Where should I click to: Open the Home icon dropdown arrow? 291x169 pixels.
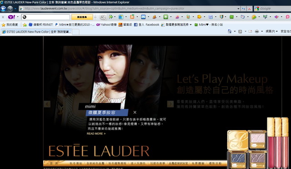pyautogui.click(x=235, y=31)
